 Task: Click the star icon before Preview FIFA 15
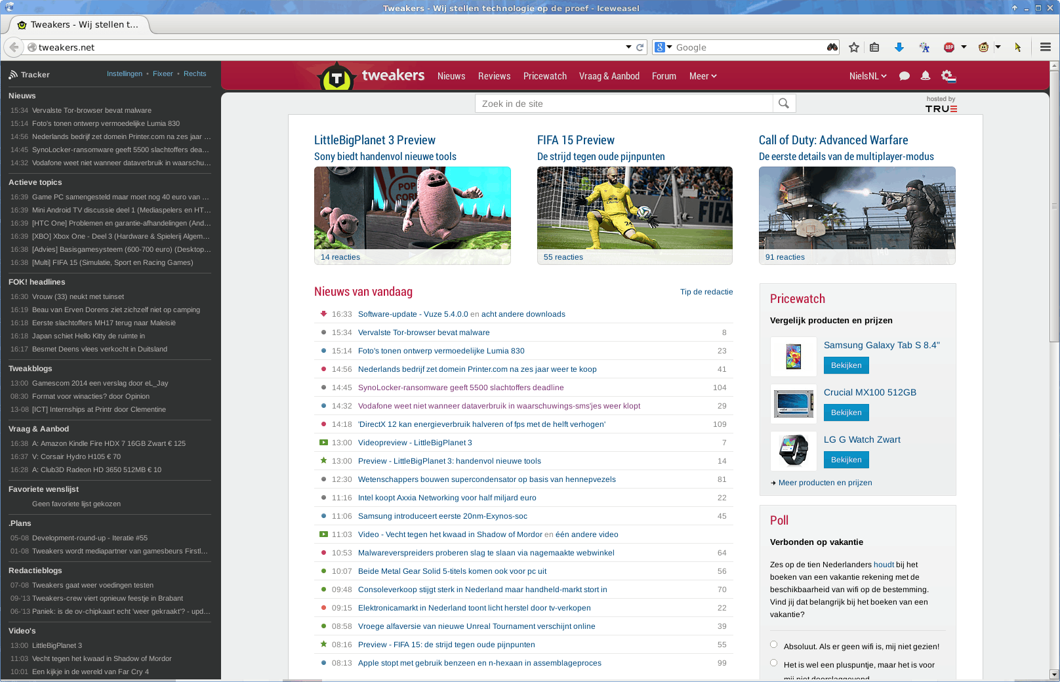pos(323,644)
